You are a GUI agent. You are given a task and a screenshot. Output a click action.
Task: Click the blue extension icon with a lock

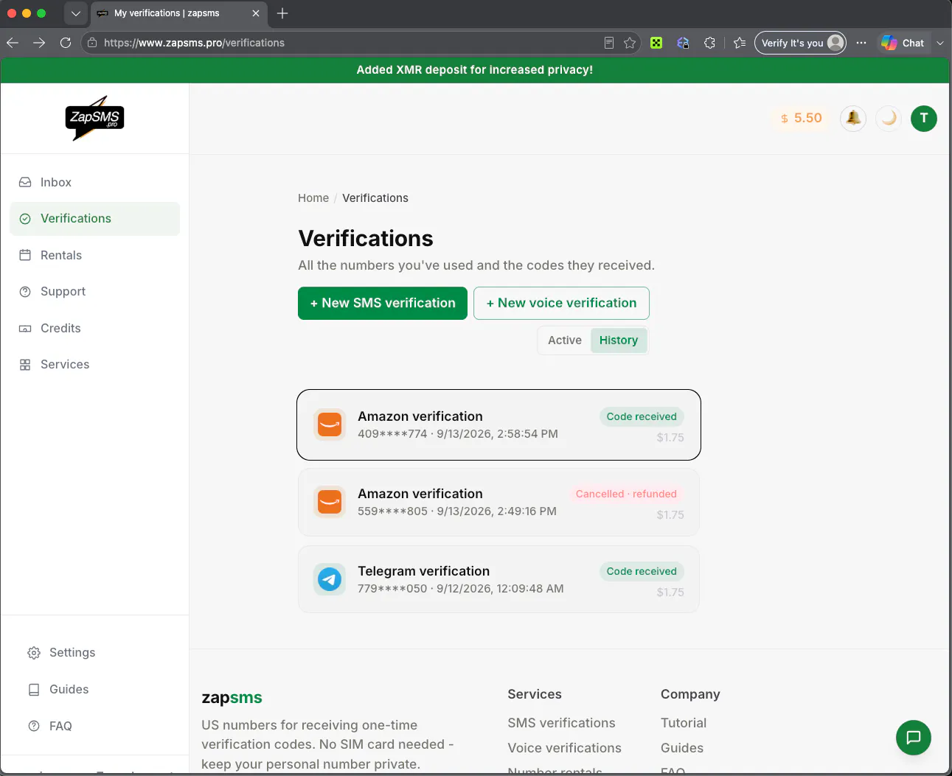(x=683, y=43)
